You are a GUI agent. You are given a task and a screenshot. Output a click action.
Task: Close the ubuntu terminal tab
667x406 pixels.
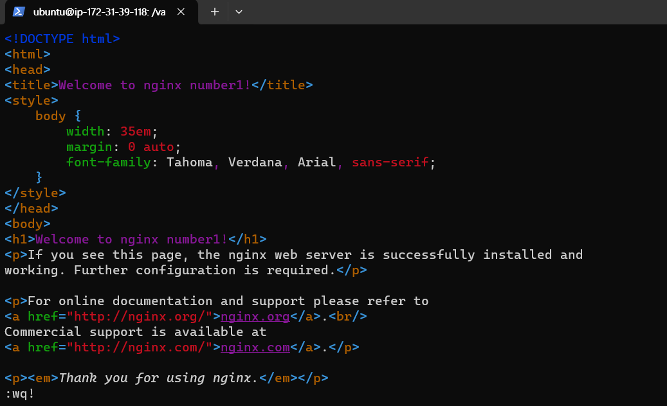pos(181,12)
